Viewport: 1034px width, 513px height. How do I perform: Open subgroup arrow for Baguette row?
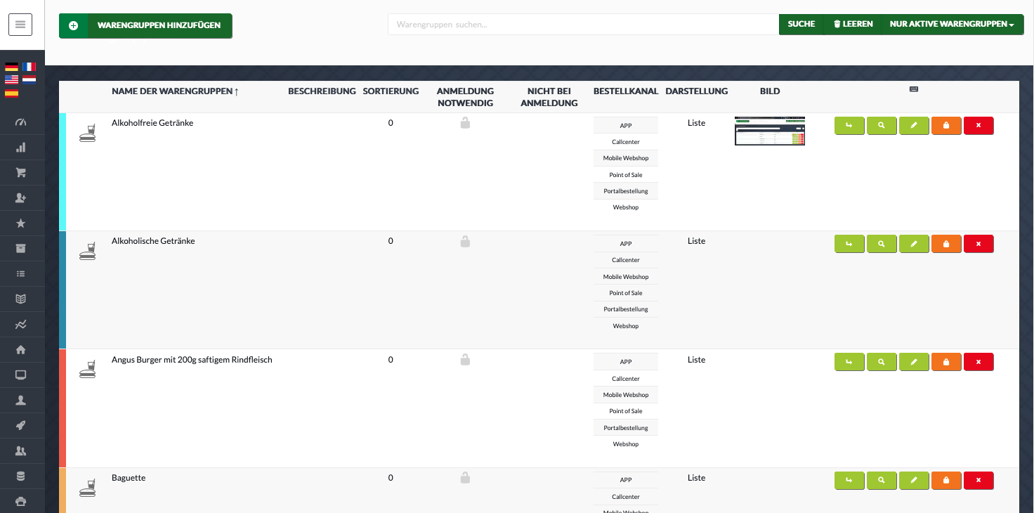click(x=849, y=481)
